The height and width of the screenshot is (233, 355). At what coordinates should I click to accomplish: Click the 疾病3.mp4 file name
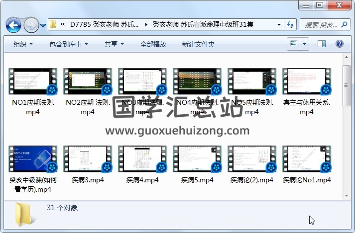[x=88, y=180]
